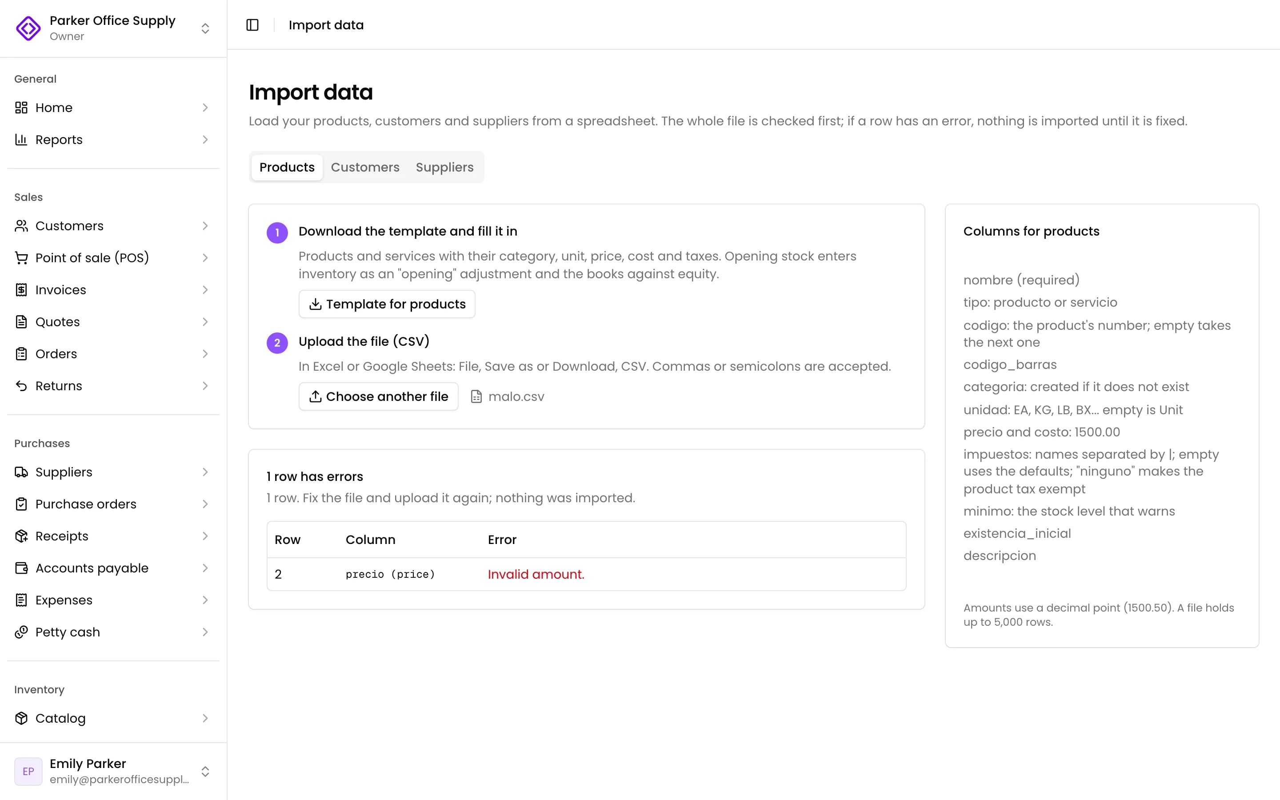
Task: Click the Quotes document icon
Action: click(21, 322)
